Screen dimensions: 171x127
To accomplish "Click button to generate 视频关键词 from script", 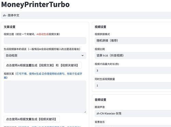I will coord(32,119).
